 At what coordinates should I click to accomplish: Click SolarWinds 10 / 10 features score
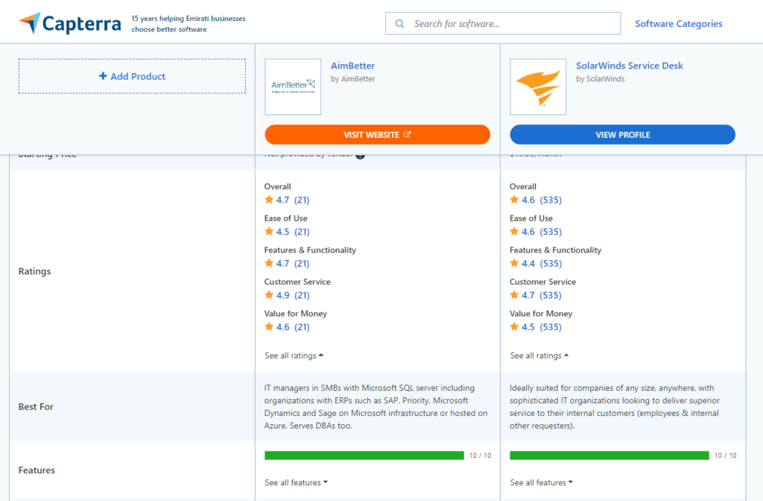[726, 456]
